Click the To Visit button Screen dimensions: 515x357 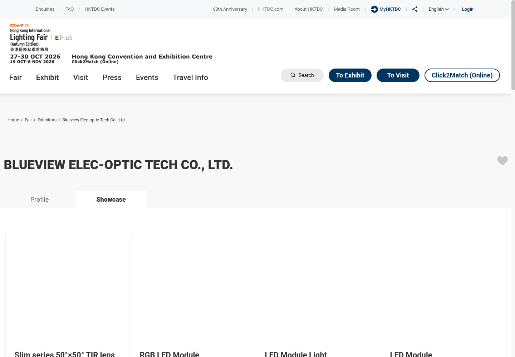point(398,75)
